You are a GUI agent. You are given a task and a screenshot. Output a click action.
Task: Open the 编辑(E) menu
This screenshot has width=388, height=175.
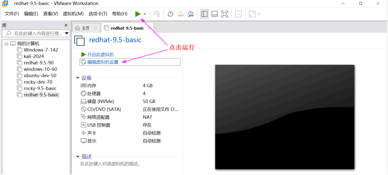(x=31, y=14)
